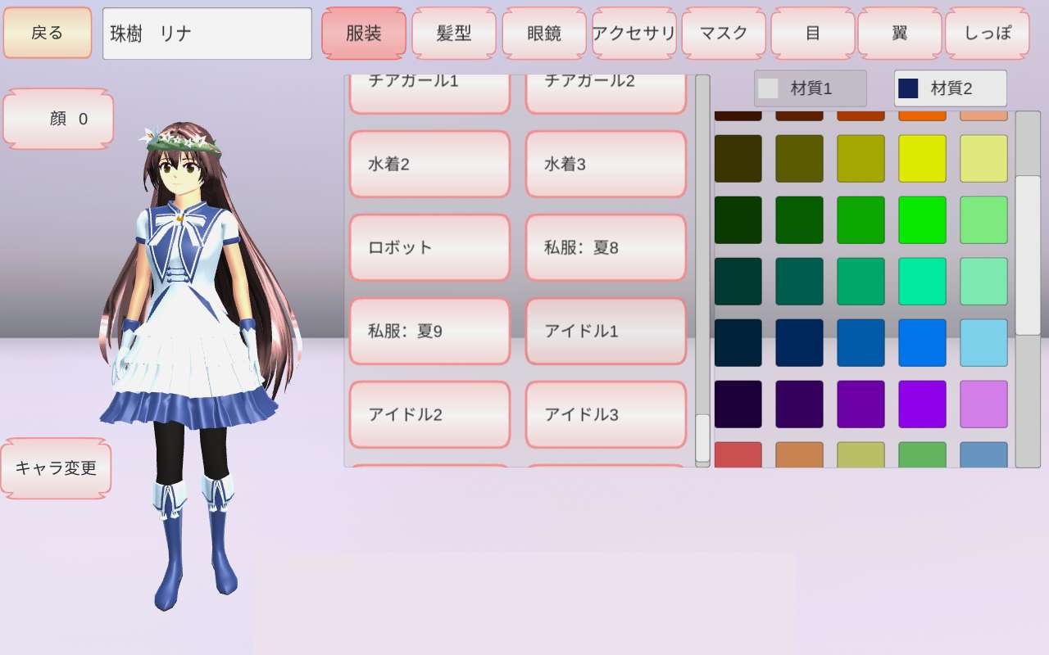Pick the dark teal-green color swatch
Image resolution: width=1049 pixels, height=655 pixels.
[x=800, y=282]
